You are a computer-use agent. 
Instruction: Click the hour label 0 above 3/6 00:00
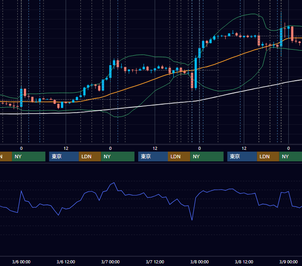(21, 149)
